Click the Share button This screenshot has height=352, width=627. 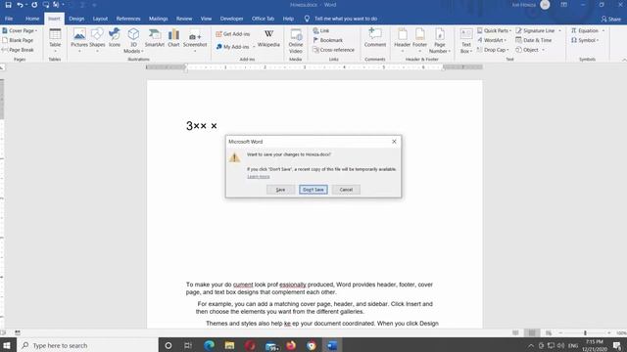(611, 19)
